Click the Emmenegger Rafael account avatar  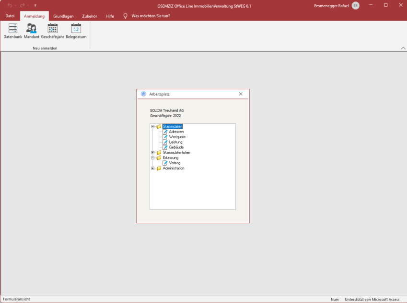tap(355, 5)
